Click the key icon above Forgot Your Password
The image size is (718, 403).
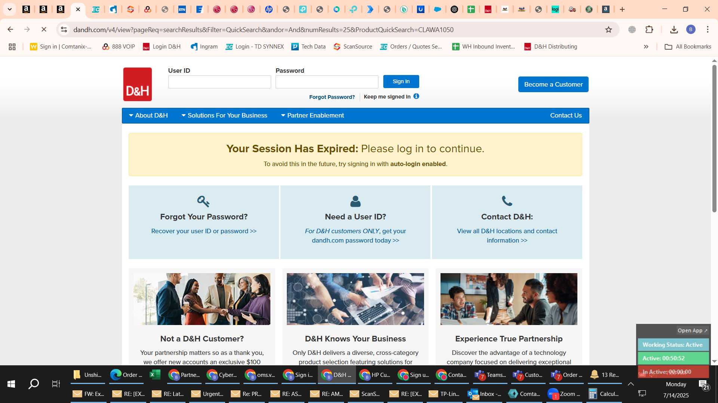pos(203,201)
